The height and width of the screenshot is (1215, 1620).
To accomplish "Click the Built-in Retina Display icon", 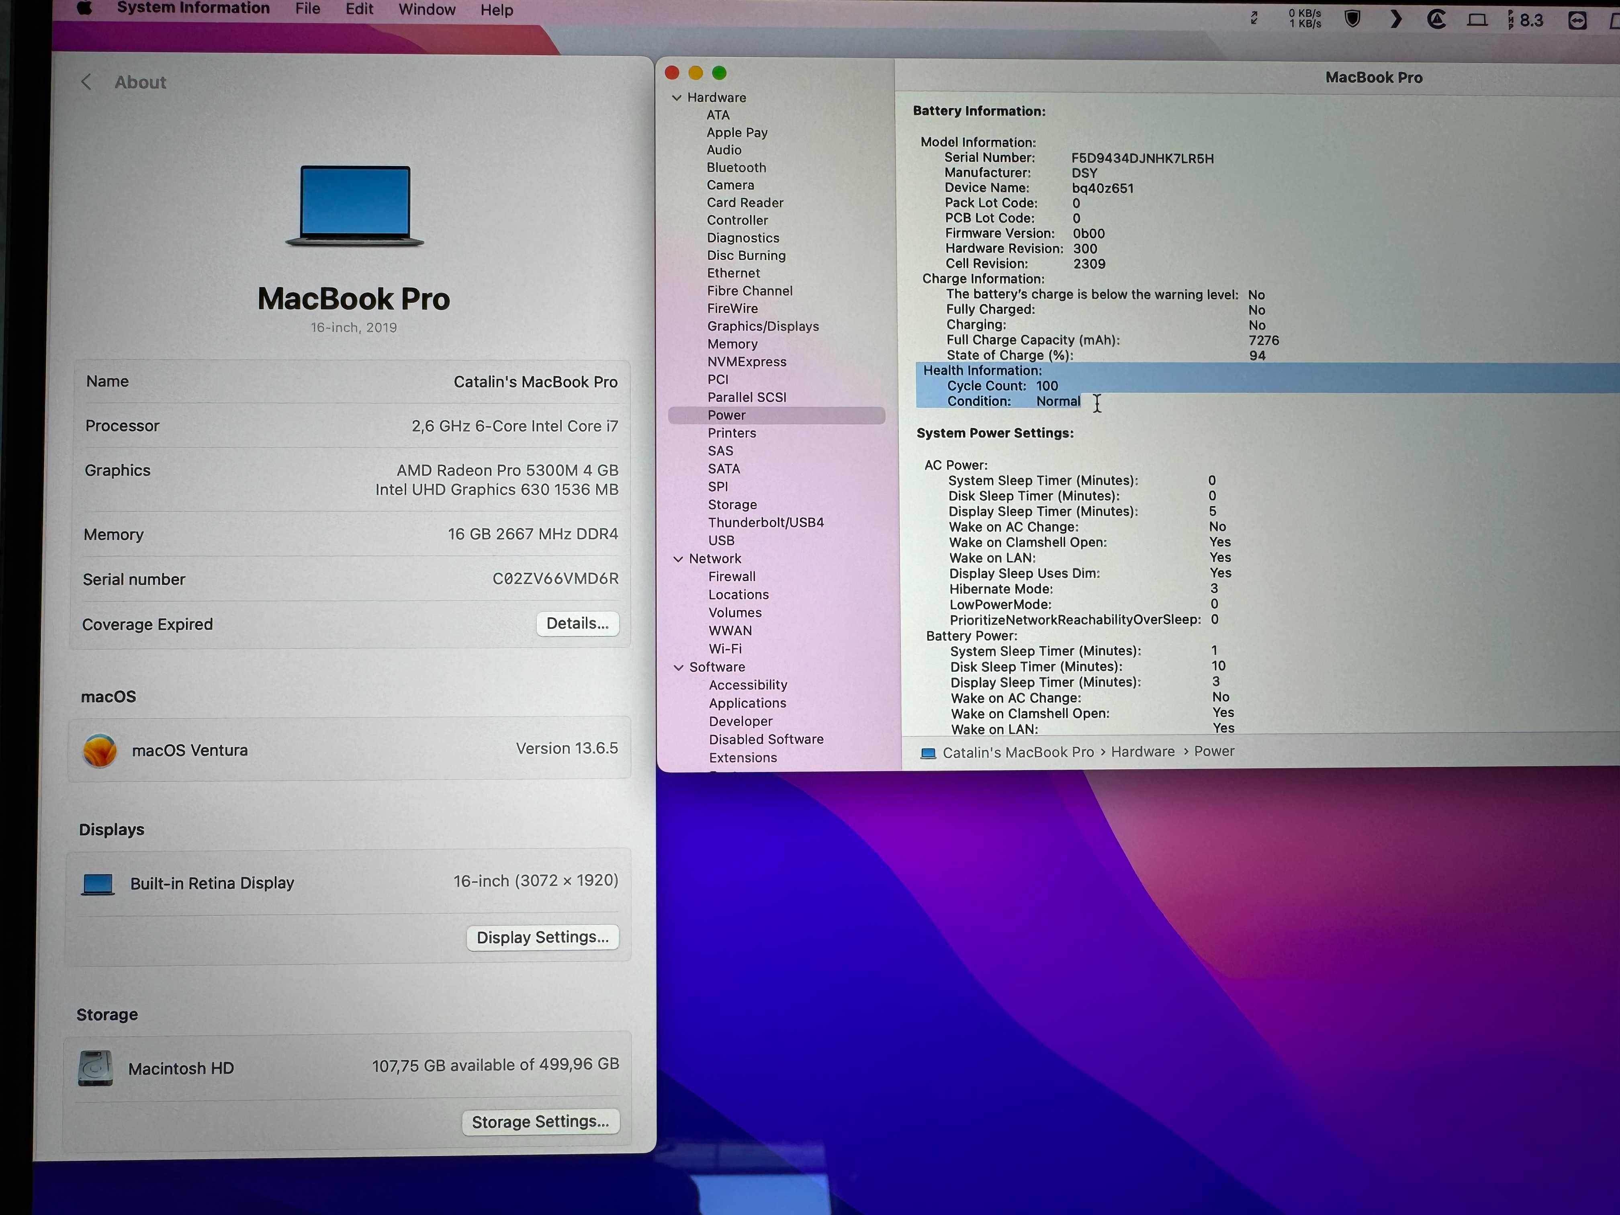I will tap(97, 884).
